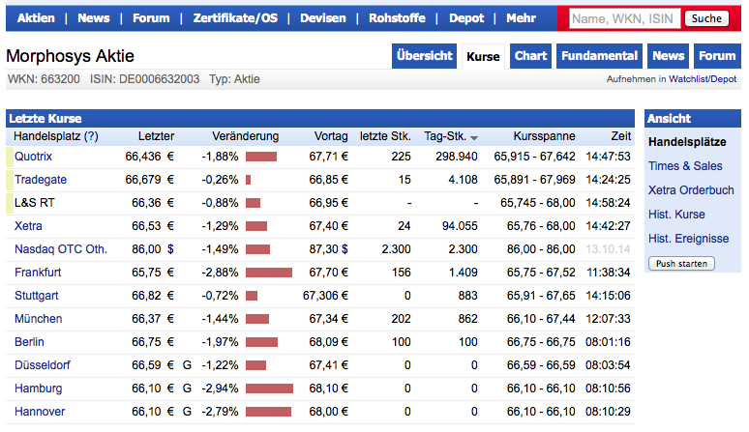Screen dimensions: 749x432
Task: Click the Letzter column header
Action: pyautogui.click(x=156, y=136)
